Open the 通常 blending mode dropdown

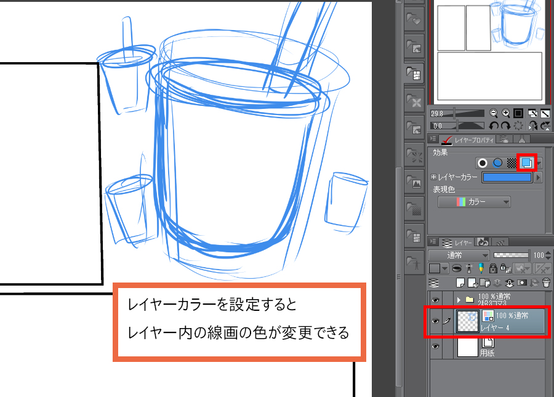tap(459, 255)
